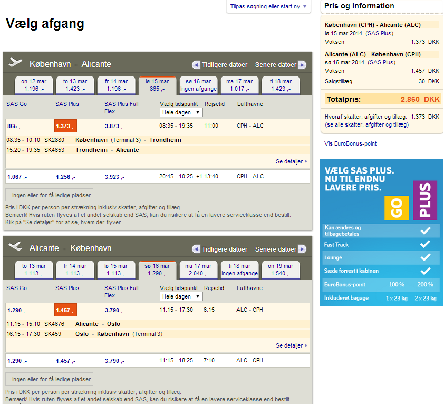Click earlier dates arrow for Alicante - København
This screenshot has height=404, width=444.
pos(196,249)
